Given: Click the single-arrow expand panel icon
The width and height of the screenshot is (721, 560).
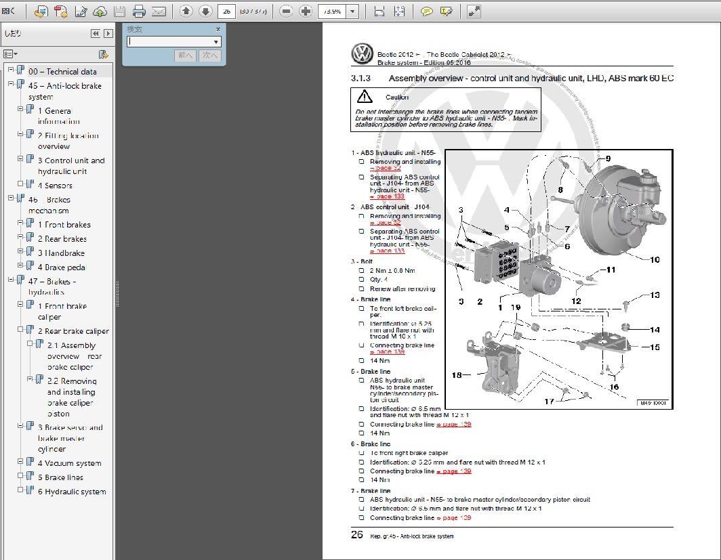Looking at the screenshot, I should tap(108, 33).
